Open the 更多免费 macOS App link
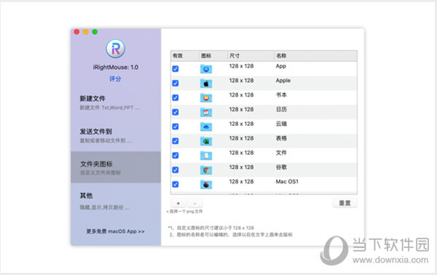The width and height of the screenshot is (437, 275). 115,231
